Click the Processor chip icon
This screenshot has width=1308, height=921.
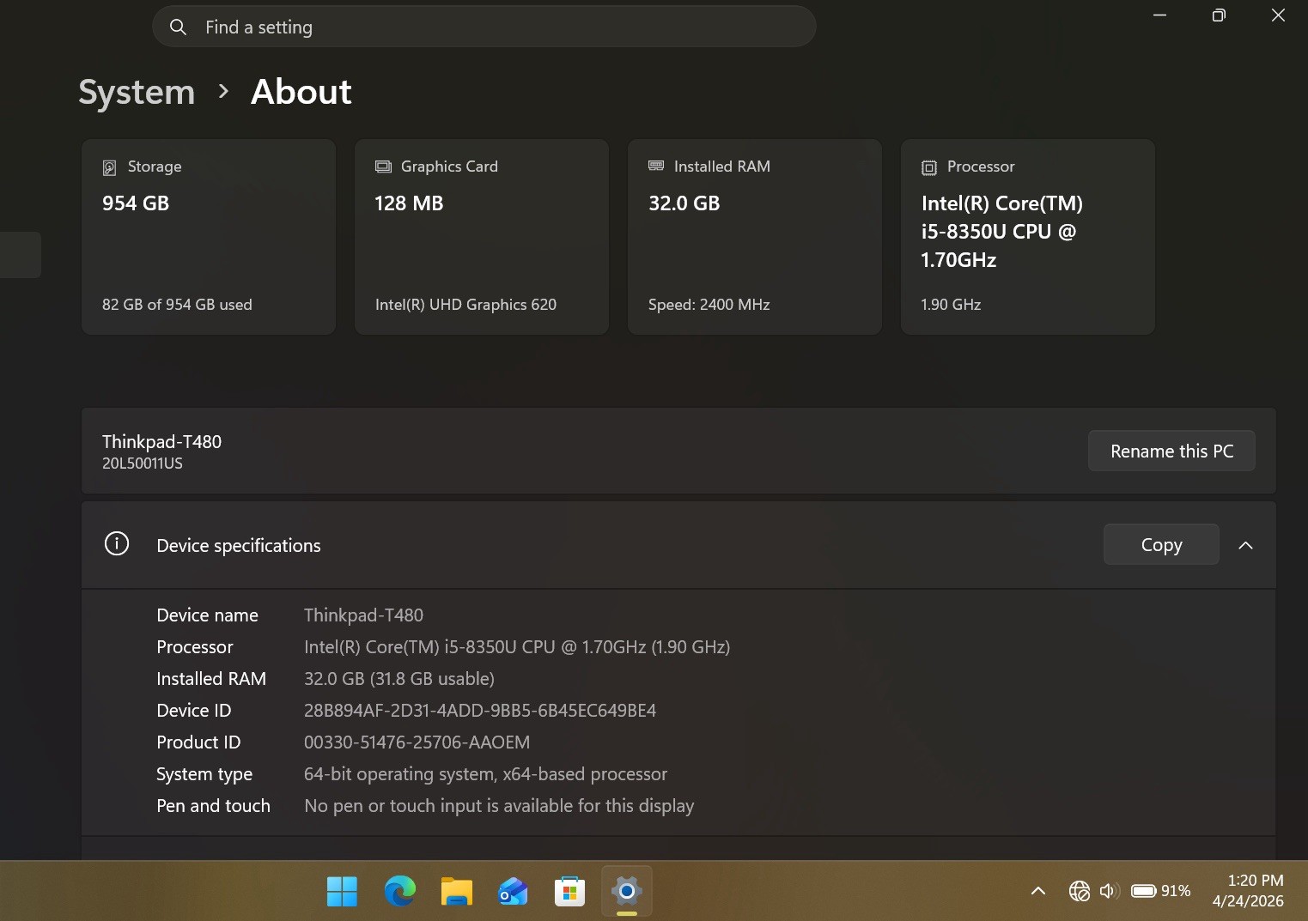pos(929,167)
